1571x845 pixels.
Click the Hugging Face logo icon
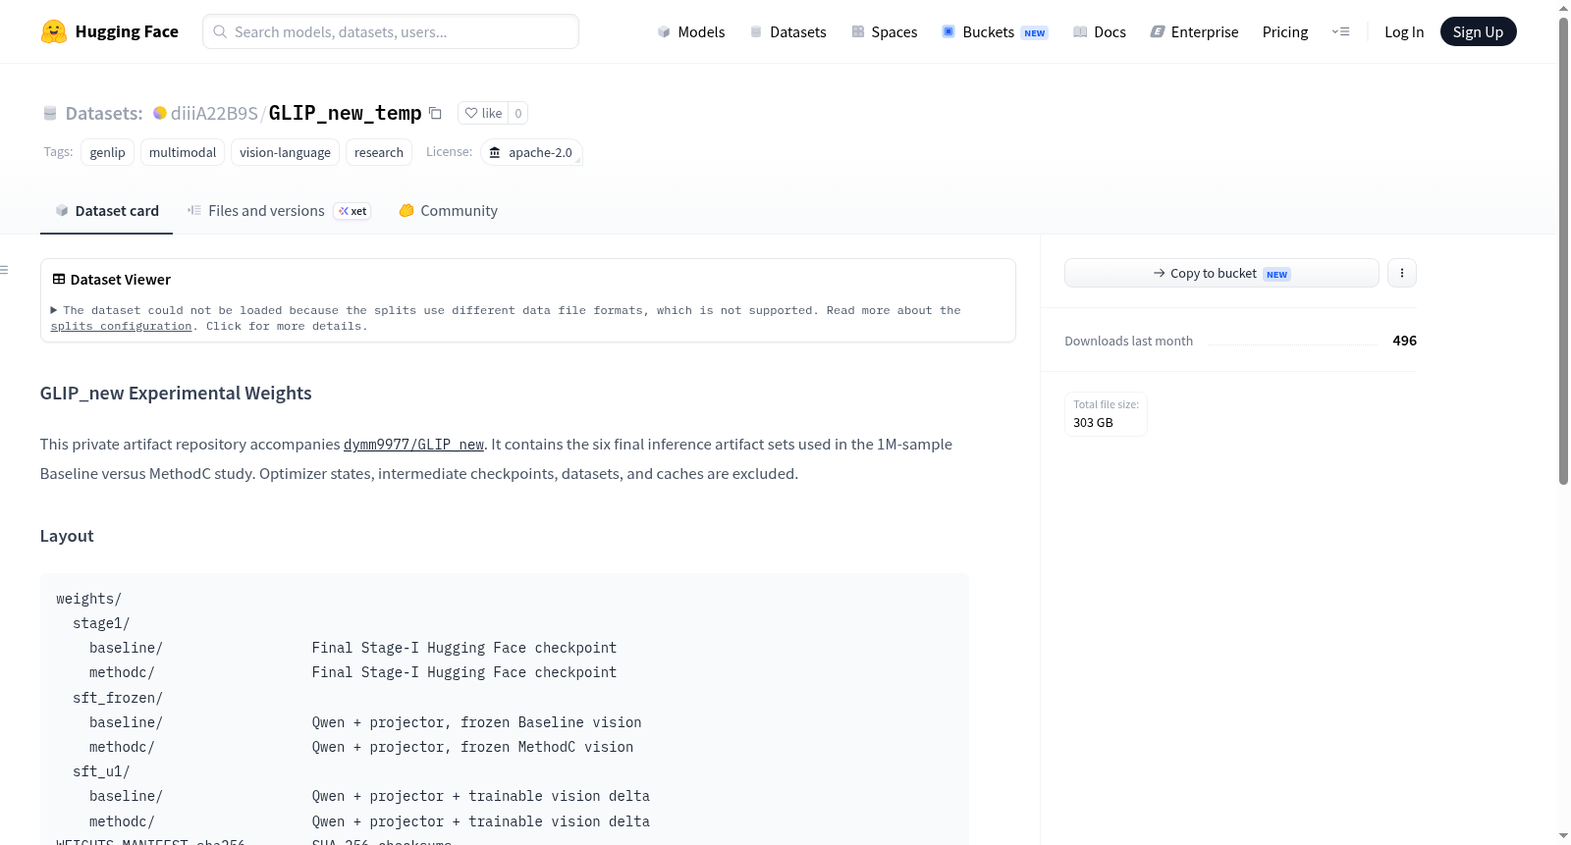[53, 31]
